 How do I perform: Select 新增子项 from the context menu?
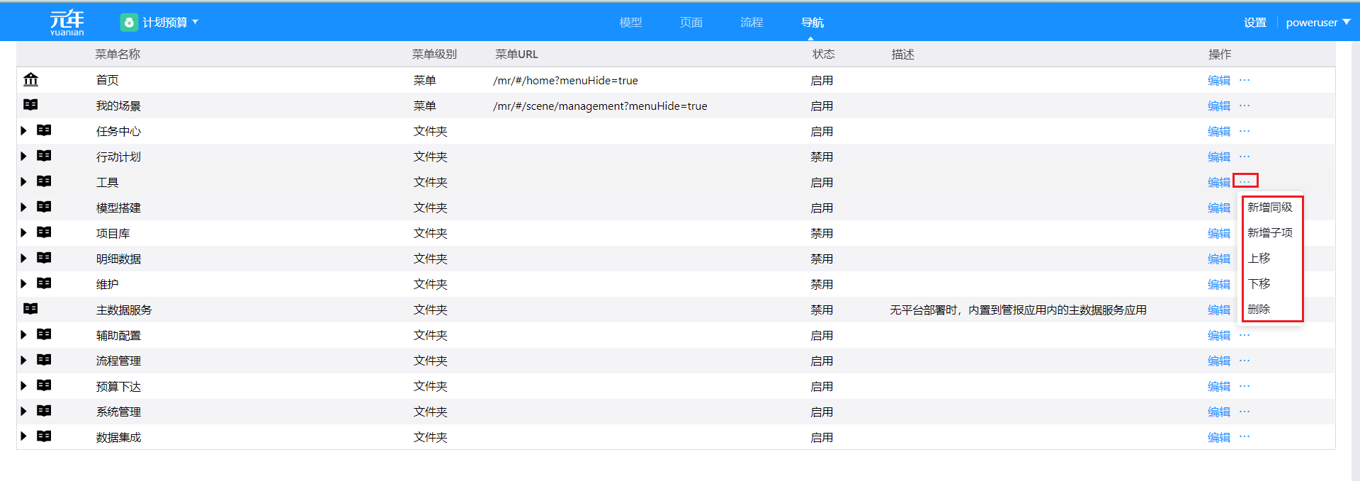point(1269,233)
